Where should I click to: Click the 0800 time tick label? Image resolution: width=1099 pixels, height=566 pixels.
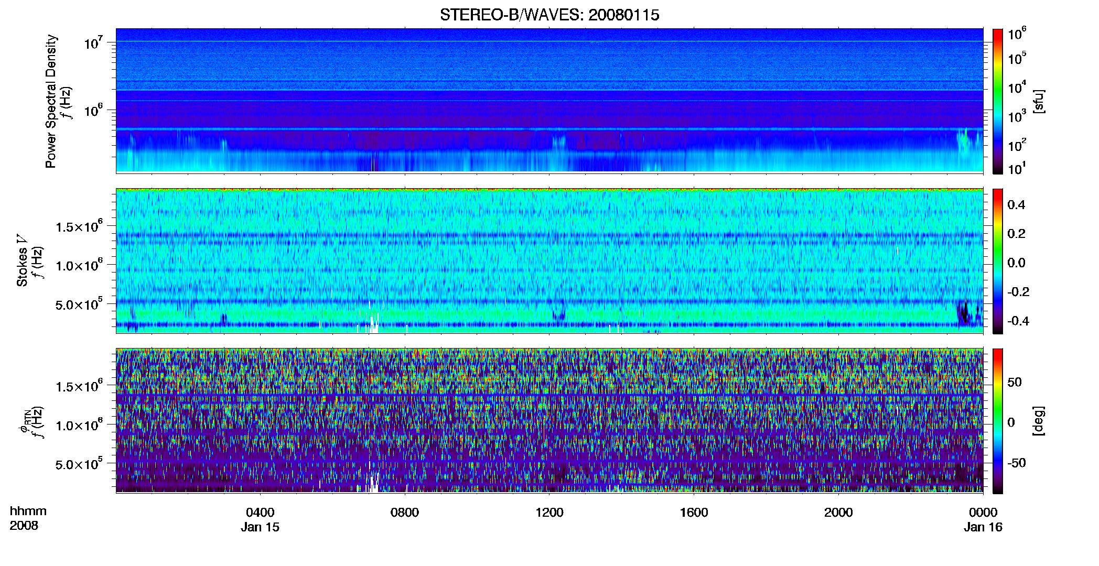point(405,513)
